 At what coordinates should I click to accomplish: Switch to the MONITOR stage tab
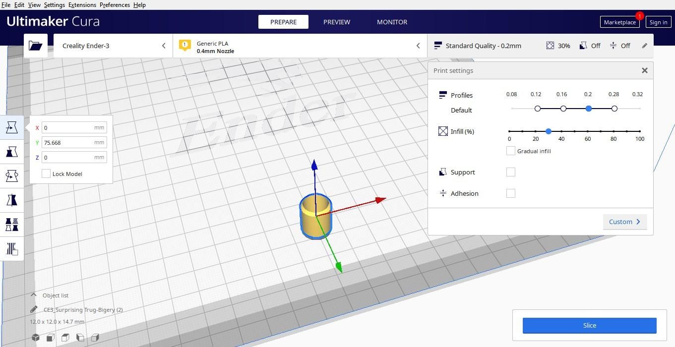[x=392, y=22]
